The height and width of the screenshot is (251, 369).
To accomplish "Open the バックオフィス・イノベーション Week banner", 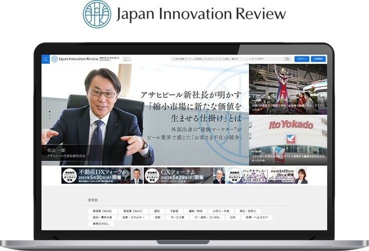I will 267,176.
